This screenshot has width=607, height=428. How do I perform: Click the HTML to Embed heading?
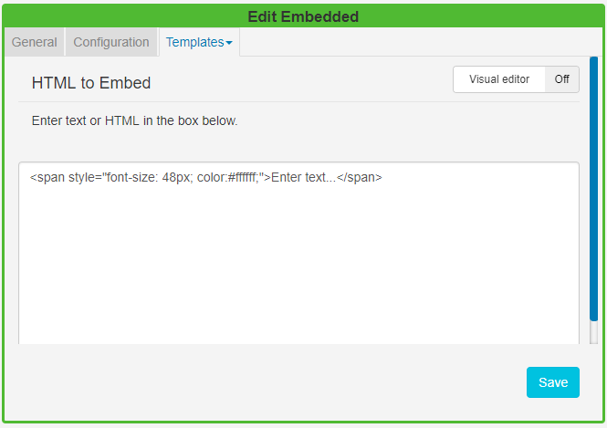point(91,83)
